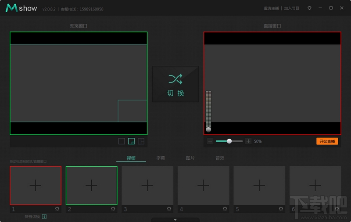Click the volume slider handle at 50%
The image size is (351, 222).
pyautogui.click(x=229, y=141)
